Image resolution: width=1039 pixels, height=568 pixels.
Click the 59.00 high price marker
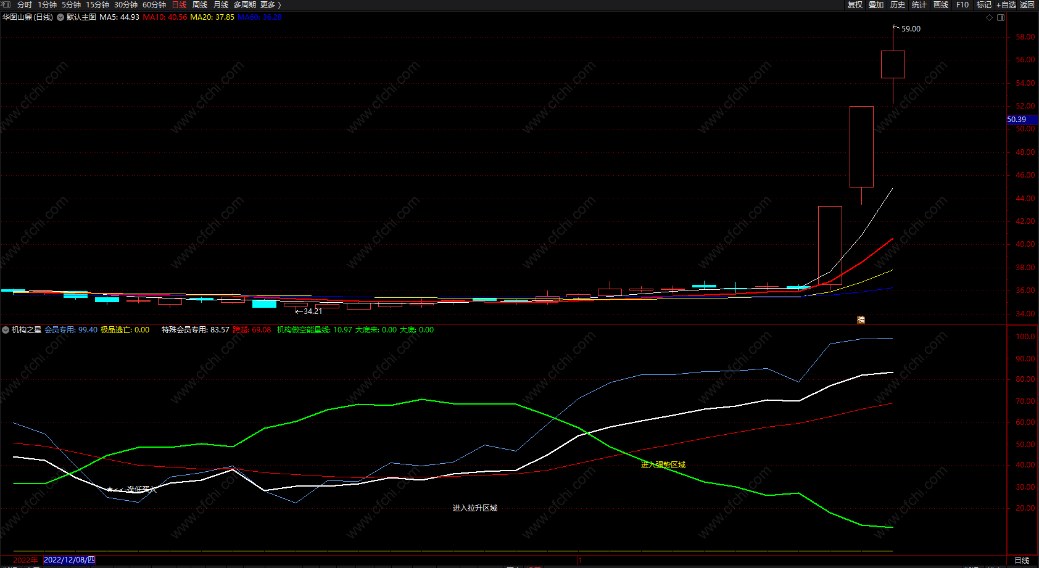tap(911, 29)
